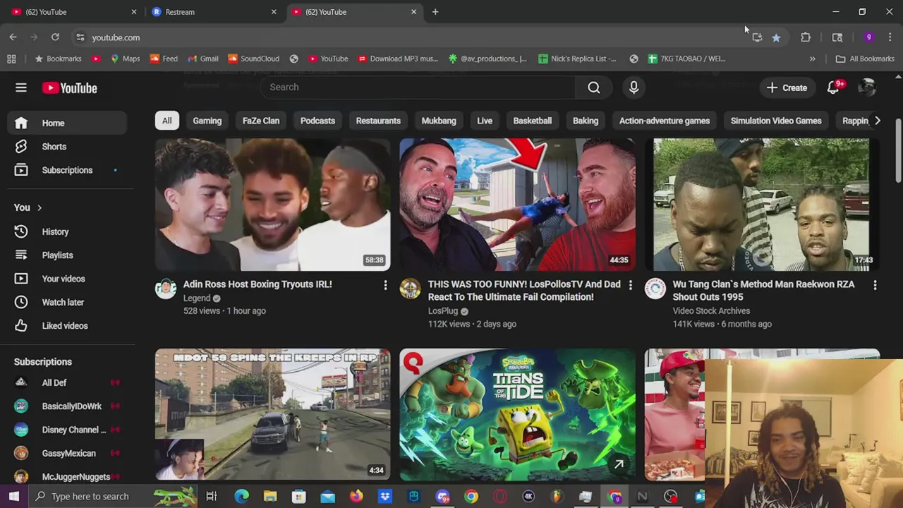Open Subscriptions in the sidebar
Screen dimensions: 903x508
(67, 170)
